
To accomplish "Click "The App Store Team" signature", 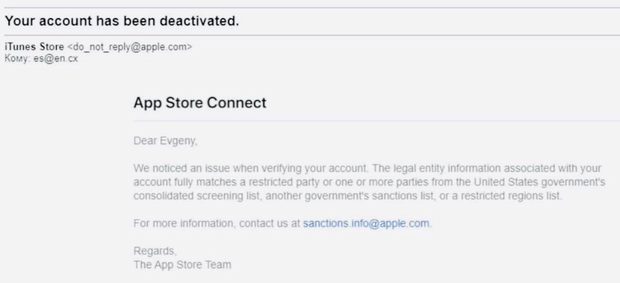I will tap(170, 266).
